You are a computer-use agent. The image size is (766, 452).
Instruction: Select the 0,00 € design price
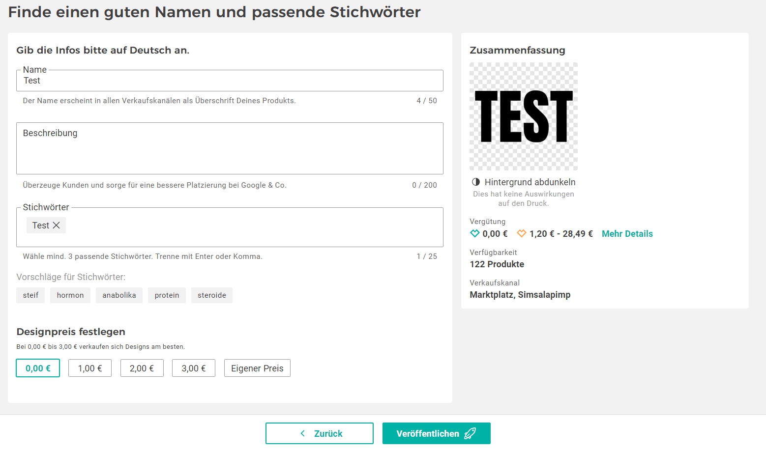point(38,368)
